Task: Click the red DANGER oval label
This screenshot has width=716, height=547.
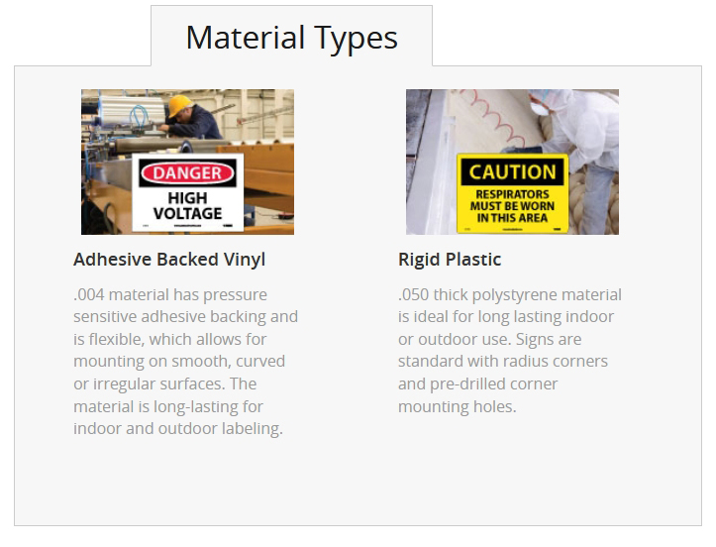Action: pos(188,173)
